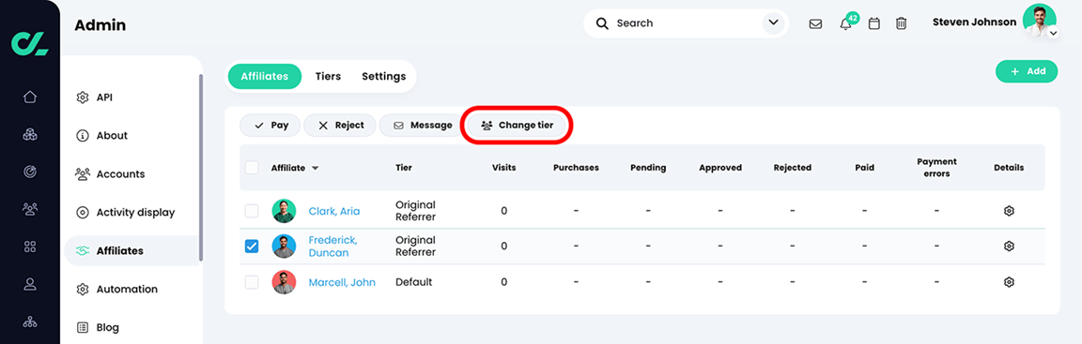This screenshot has height=344, width=1082.
Task: Click Original Referrer tier for Clark, Aria
Action: pos(415,211)
